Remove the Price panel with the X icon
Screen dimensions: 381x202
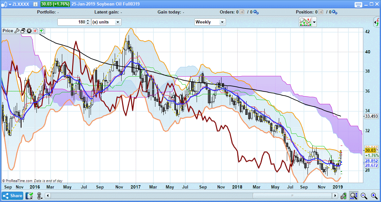click(29, 31)
